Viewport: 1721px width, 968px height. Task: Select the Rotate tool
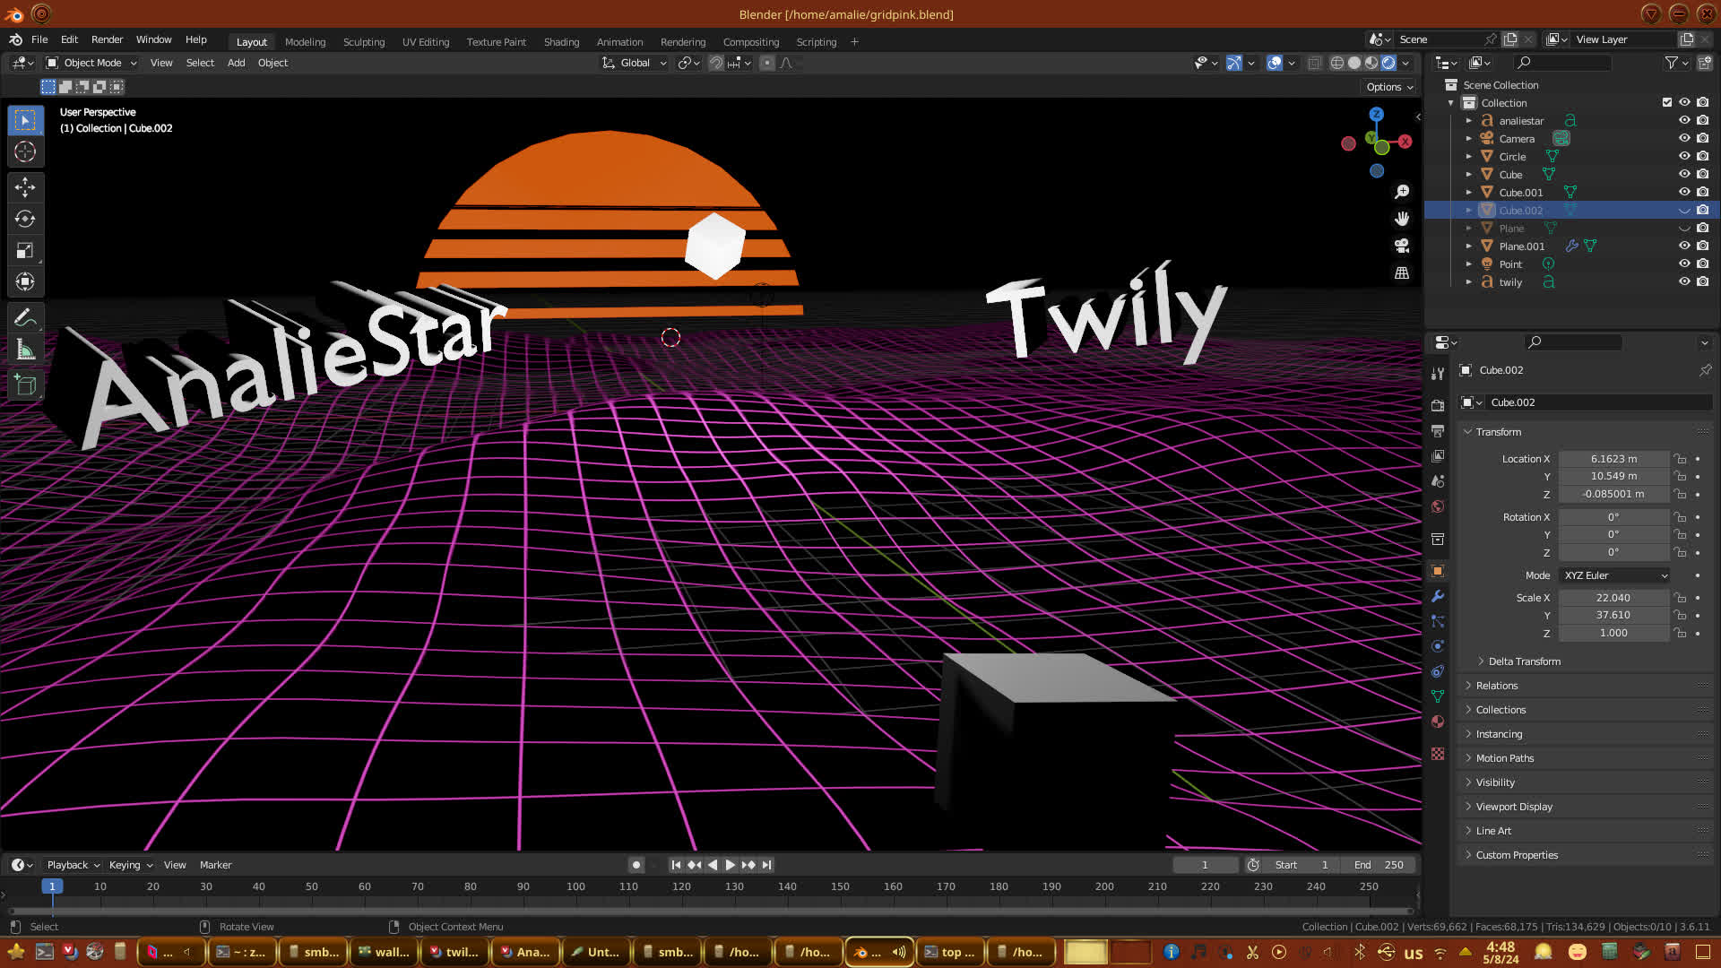(25, 219)
